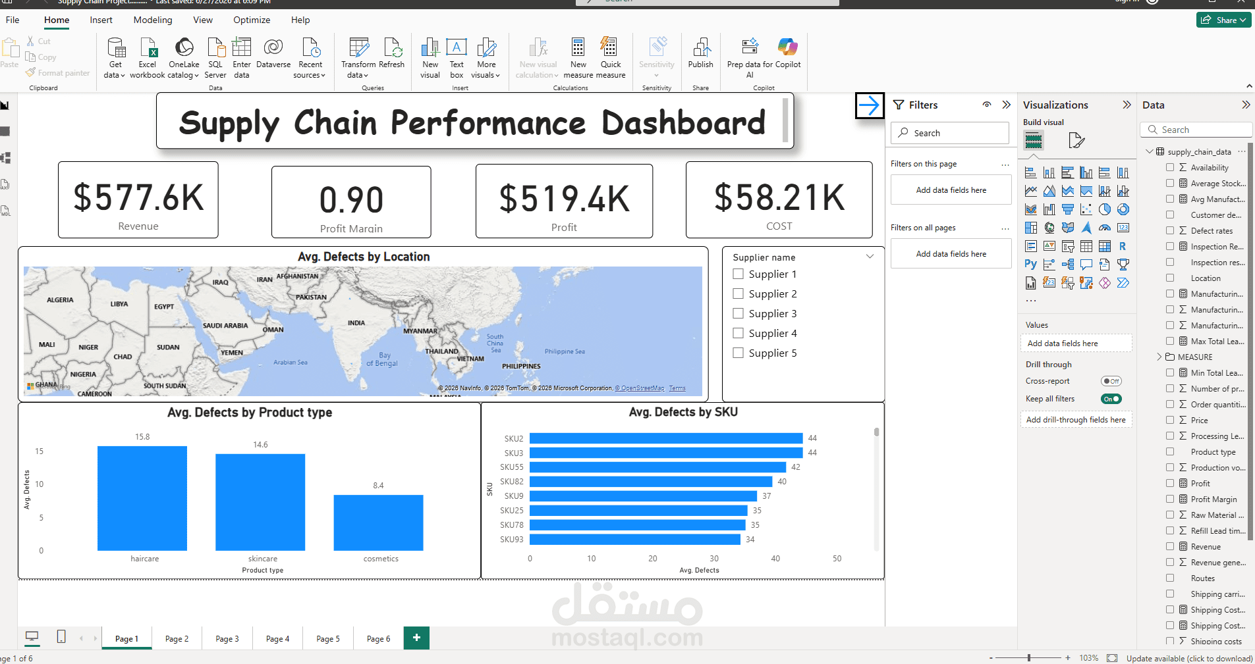Open the Optimize ribbon tab

(x=252, y=20)
